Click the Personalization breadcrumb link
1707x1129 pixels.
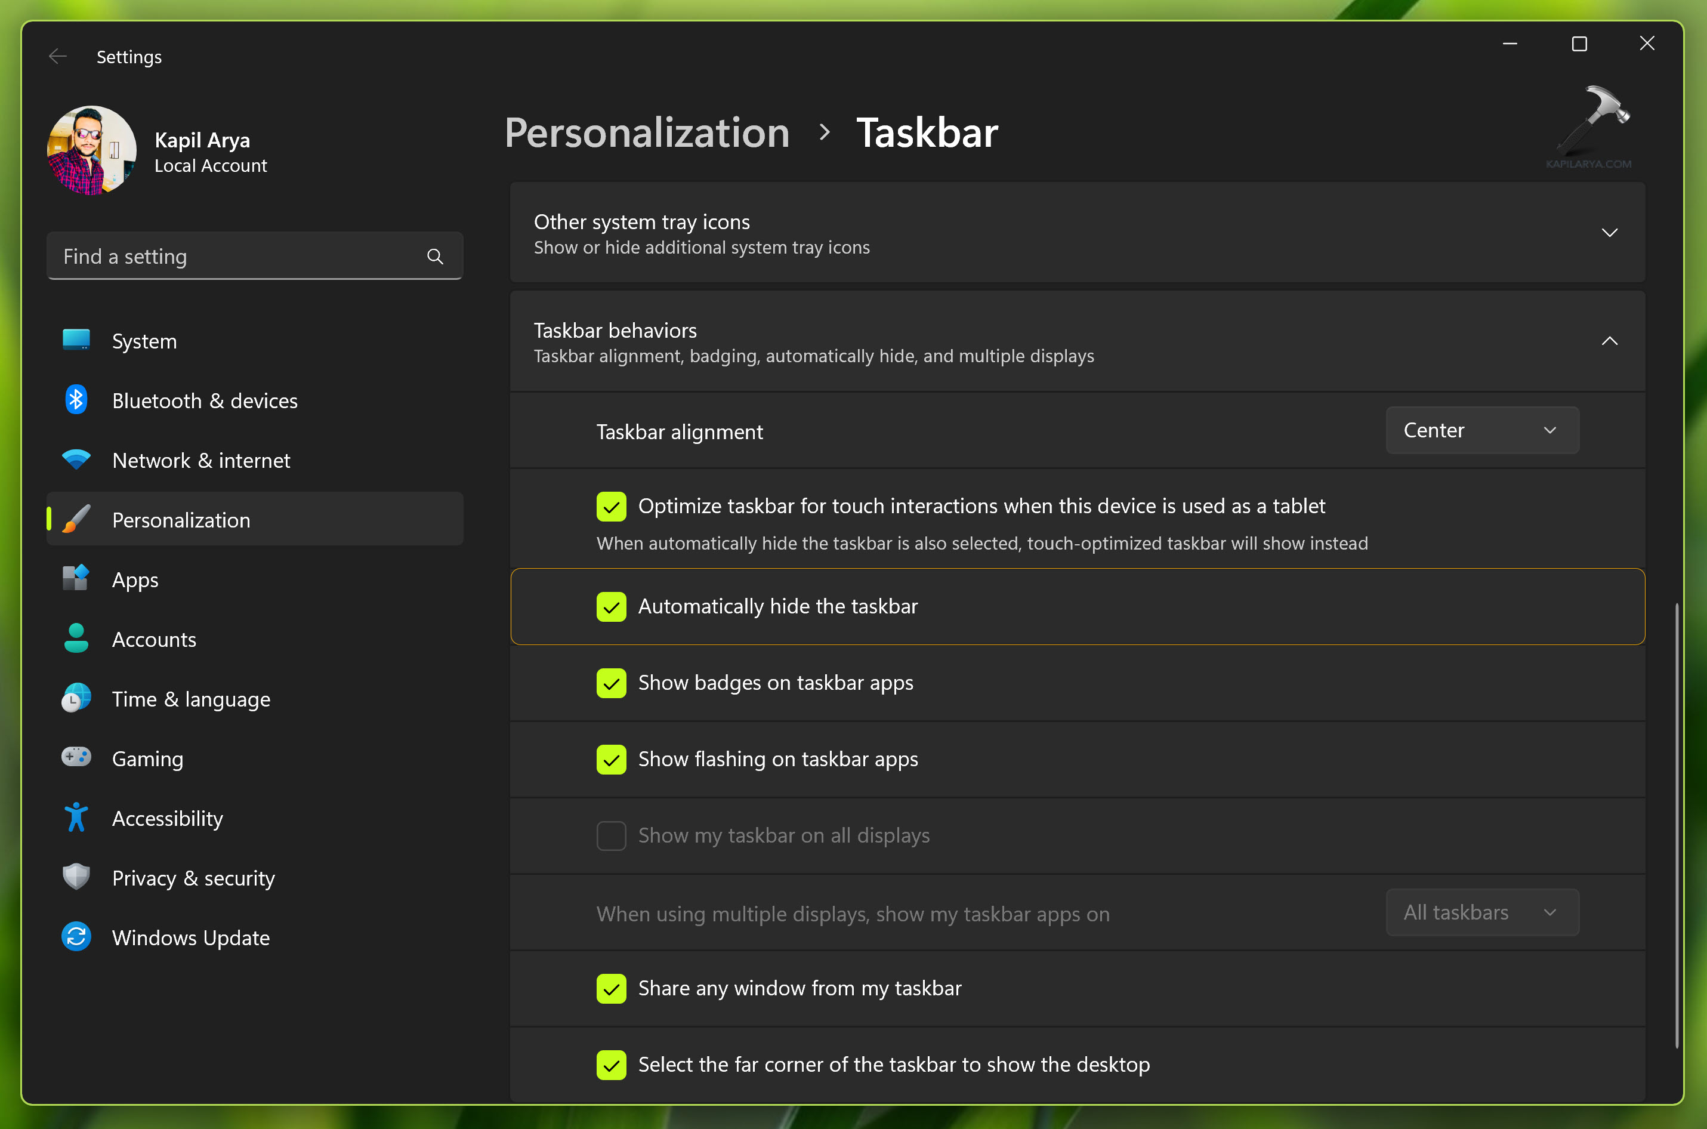(x=647, y=133)
